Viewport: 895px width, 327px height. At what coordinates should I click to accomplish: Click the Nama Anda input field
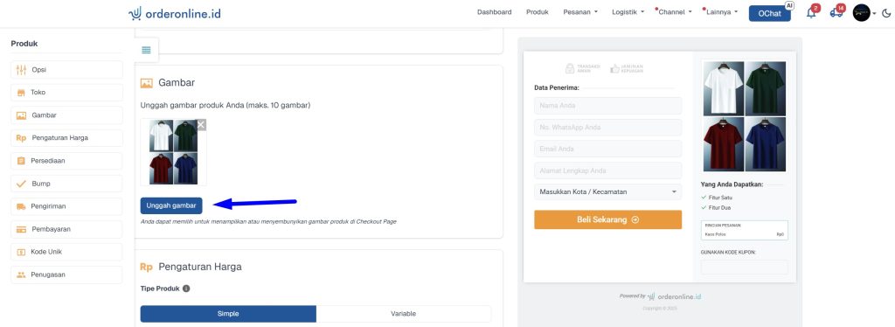[x=608, y=106]
